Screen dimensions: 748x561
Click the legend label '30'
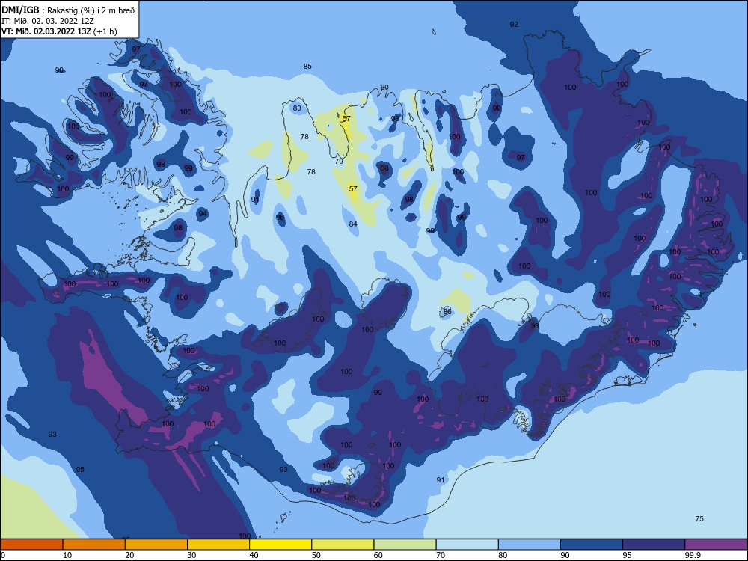tap(191, 555)
